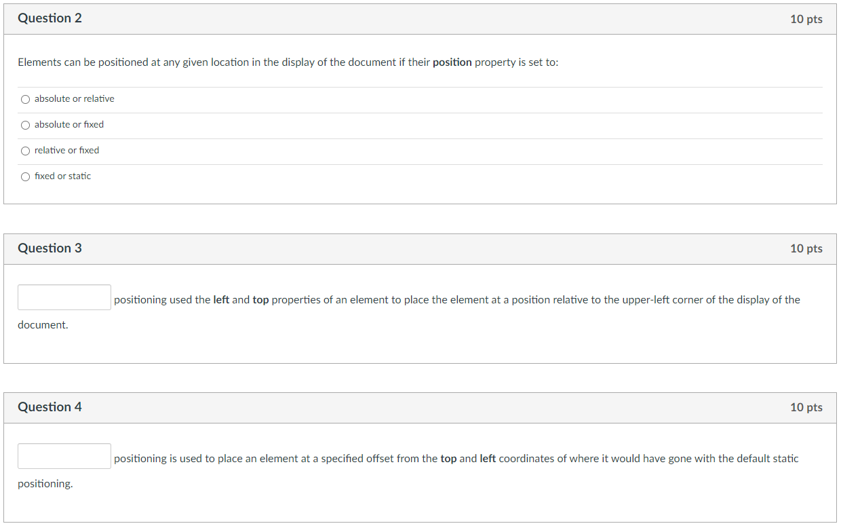Click the 10 pts label of Question 2
The height and width of the screenshot is (528, 841).
tap(806, 19)
